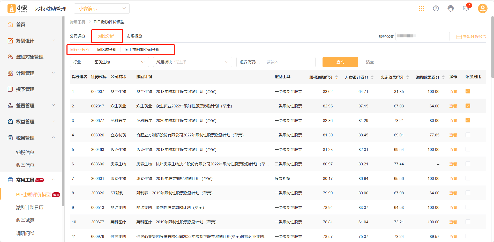494x242 pixels.
Task: Uncheck compare box for 众生药业
Action: pyautogui.click(x=468, y=106)
